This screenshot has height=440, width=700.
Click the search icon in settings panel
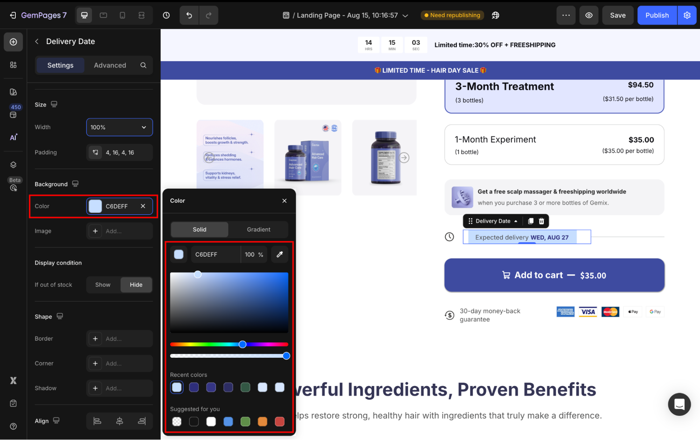click(143, 65)
